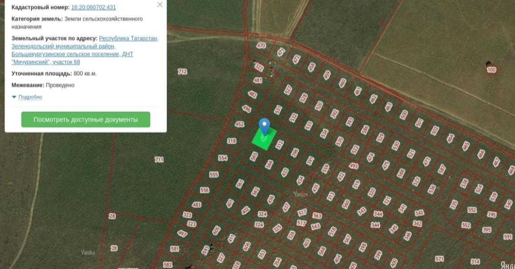Screen dimensions: 515x269
Task: Select parcel labeled 493
Action: click(353, 166)
